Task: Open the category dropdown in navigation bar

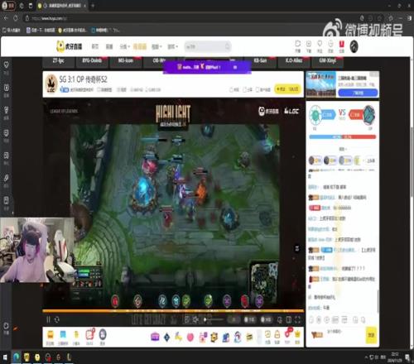Action: tap(124, 46)
